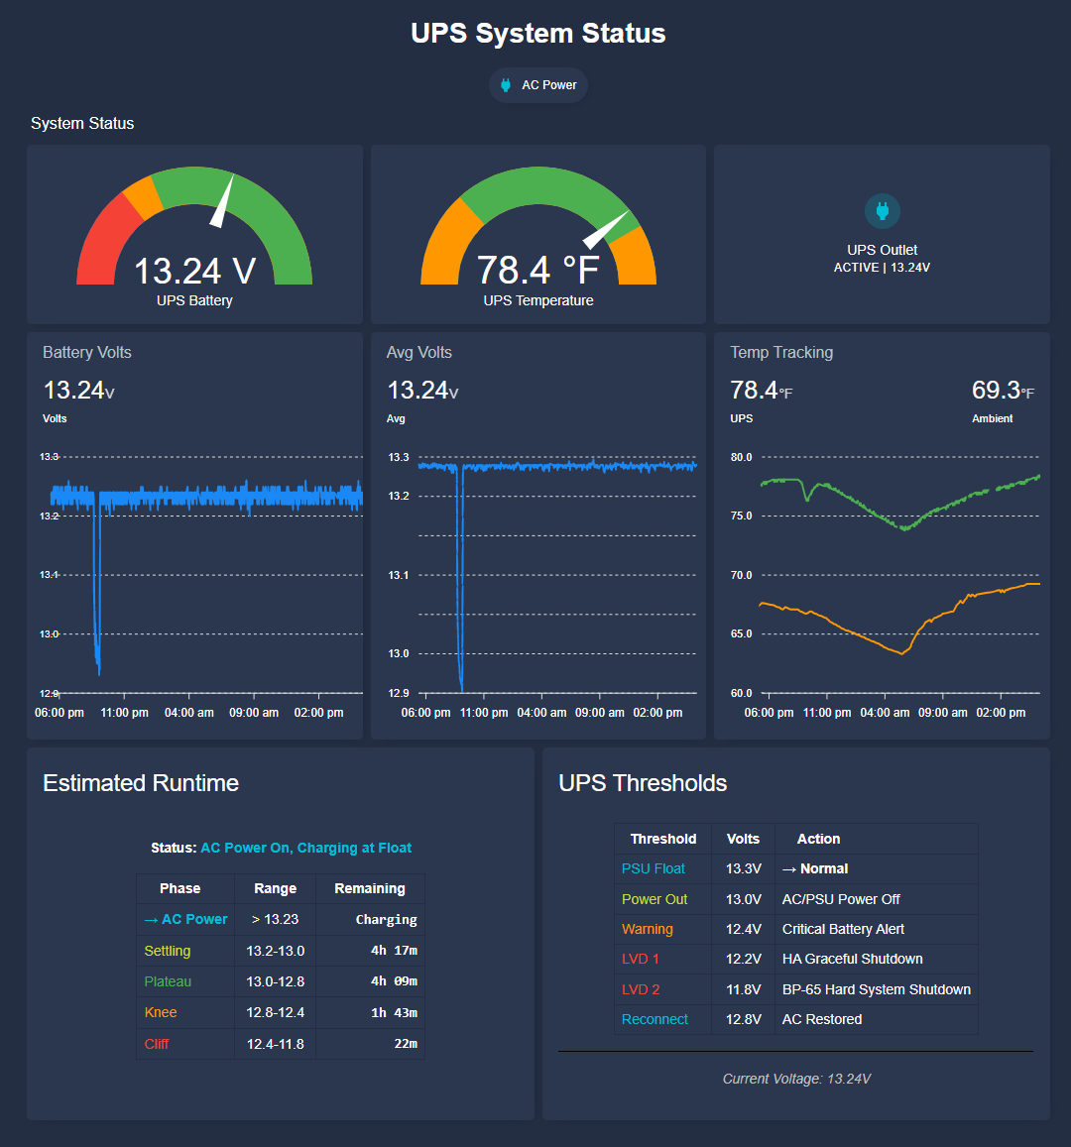Screen dimensions: 1071x1147
Task: Click the Battery Volts chart title
Action: pos(87,353)
